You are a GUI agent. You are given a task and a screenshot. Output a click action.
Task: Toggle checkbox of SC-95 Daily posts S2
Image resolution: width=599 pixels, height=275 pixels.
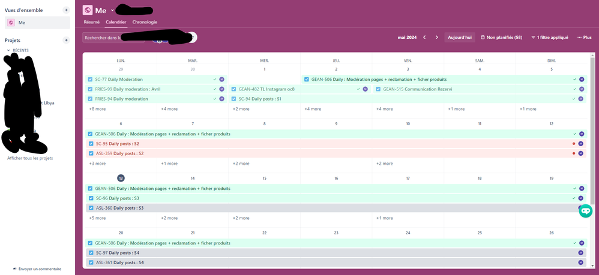pos(91,144)
